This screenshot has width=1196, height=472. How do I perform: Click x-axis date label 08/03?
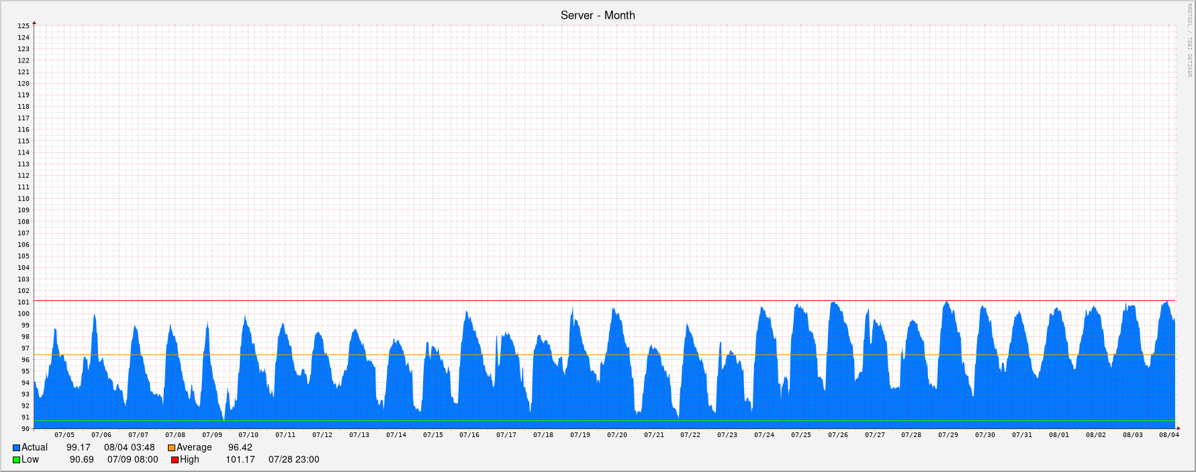[x=1133, y=435]
